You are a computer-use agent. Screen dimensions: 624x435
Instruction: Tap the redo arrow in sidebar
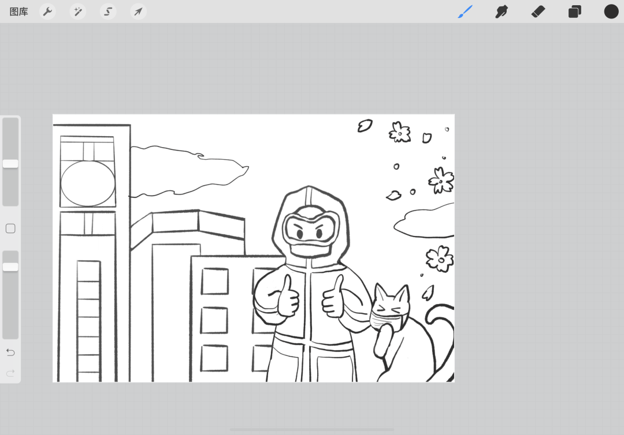pyautogui.click(x=10, y=373)
